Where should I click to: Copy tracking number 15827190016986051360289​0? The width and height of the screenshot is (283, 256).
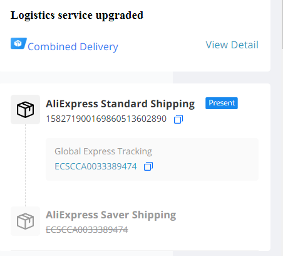click(178, 119)
